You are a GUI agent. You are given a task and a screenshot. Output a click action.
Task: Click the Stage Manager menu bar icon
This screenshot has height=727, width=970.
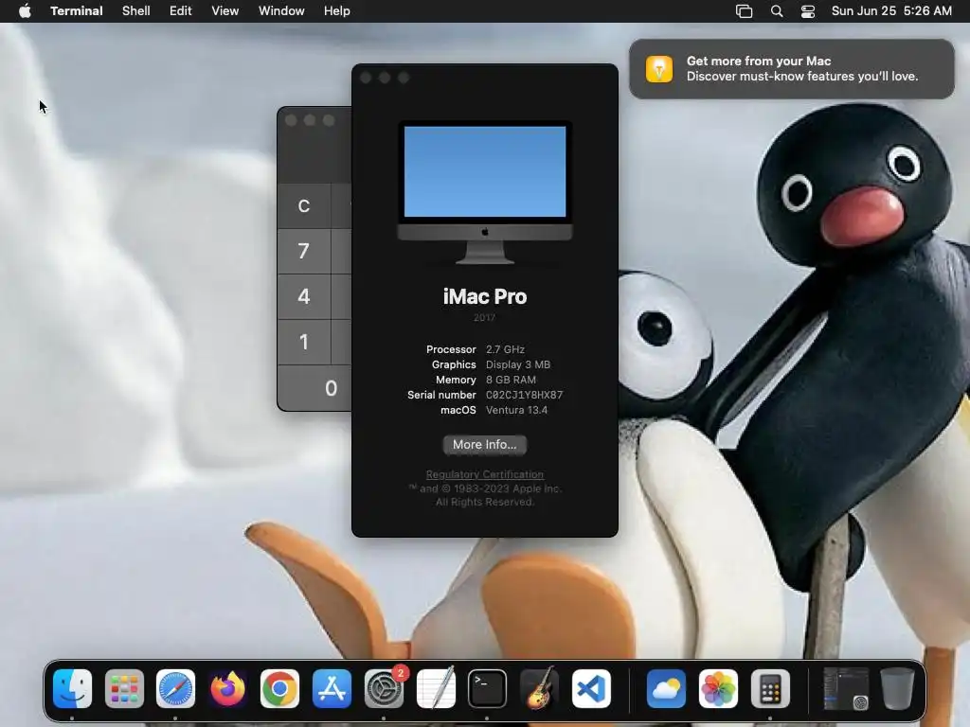pyautogui.click(x=744, y=11)
